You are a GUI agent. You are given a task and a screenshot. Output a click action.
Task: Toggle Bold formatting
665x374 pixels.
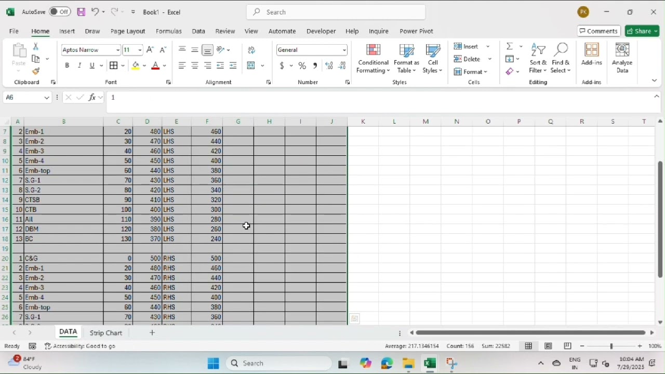click(x=67, y=65)
